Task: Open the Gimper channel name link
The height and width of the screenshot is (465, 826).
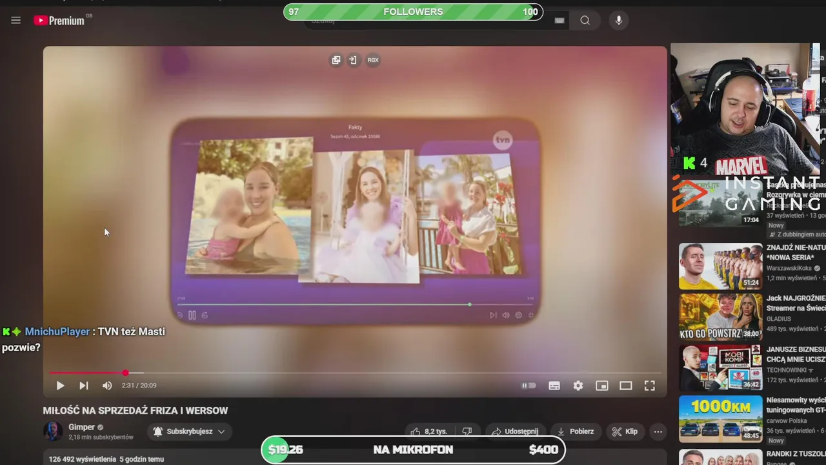Action: pyautogui.click(x=81, y=427)
